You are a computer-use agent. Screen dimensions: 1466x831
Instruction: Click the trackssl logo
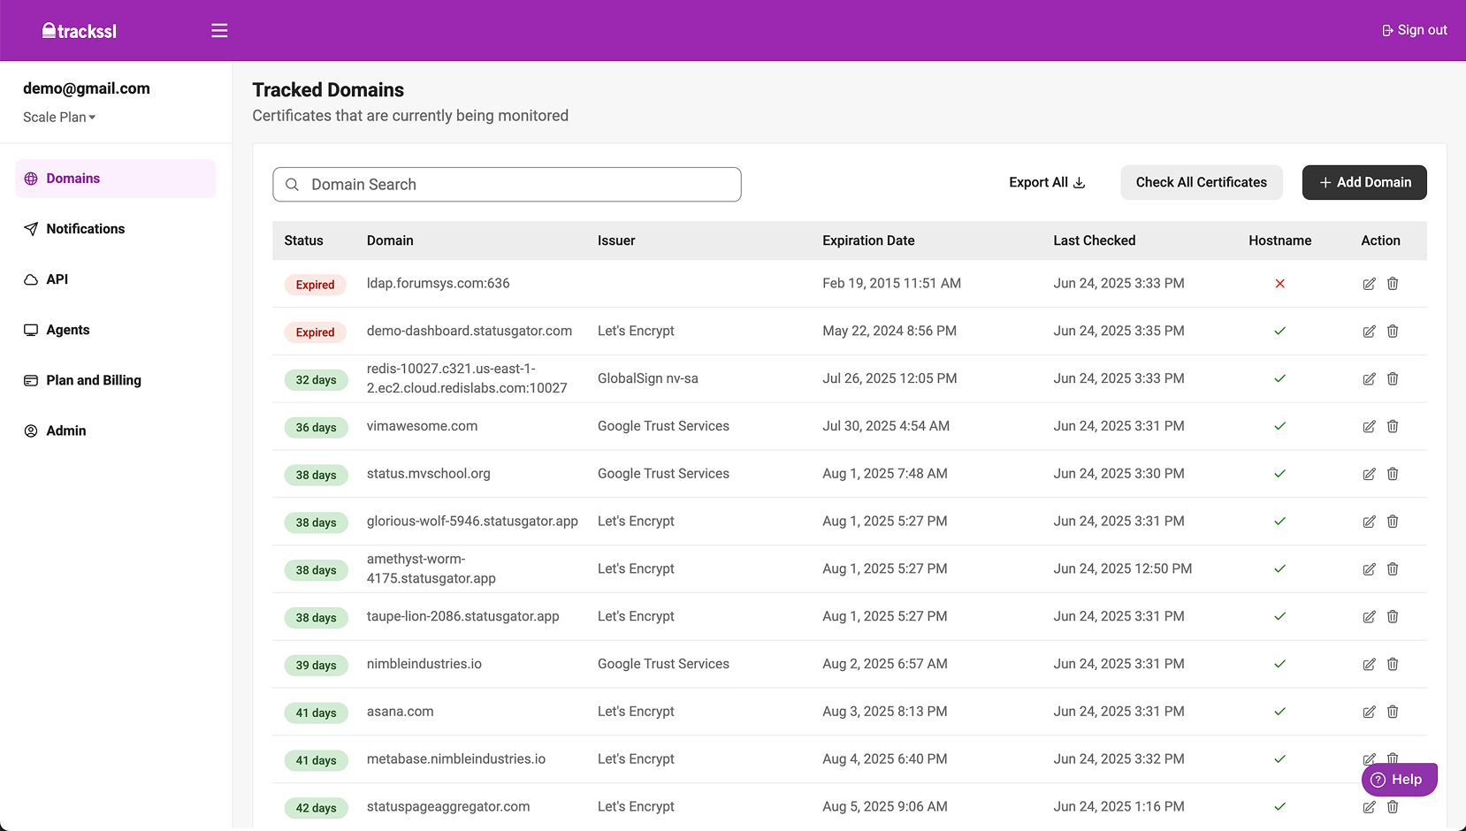coord(80,31)
